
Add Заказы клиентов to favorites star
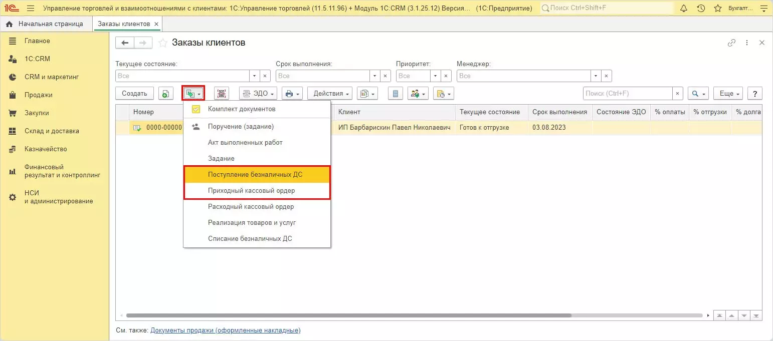coord(163,43)
